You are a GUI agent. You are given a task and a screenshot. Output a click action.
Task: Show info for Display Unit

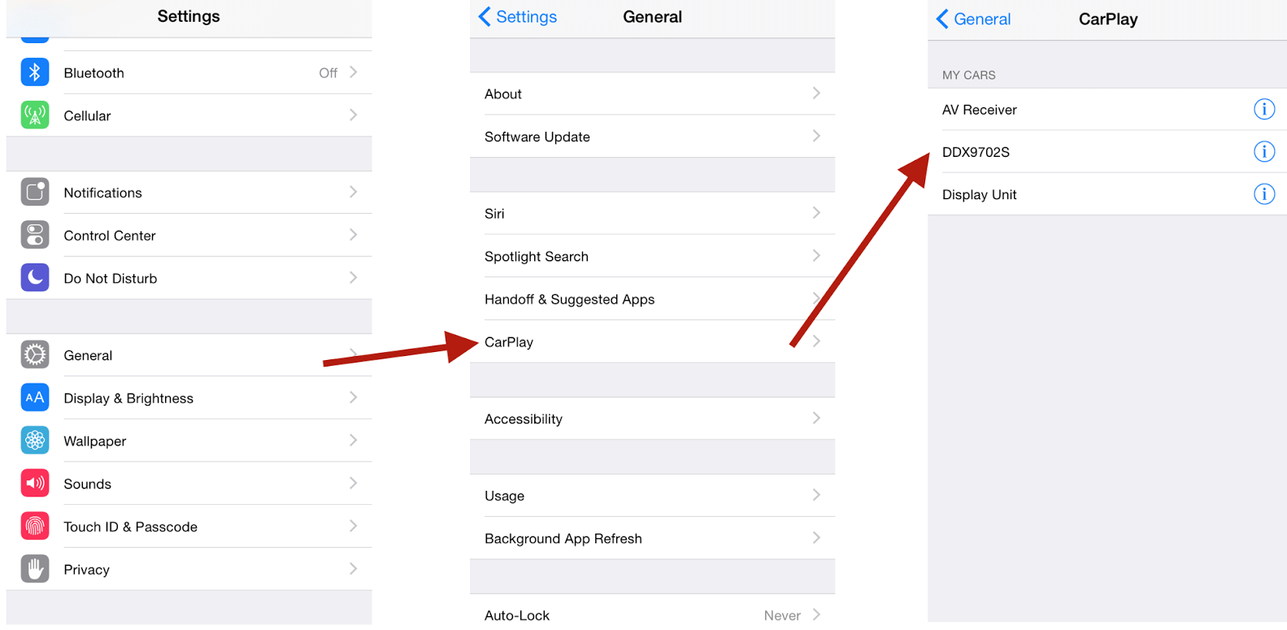1263,194
